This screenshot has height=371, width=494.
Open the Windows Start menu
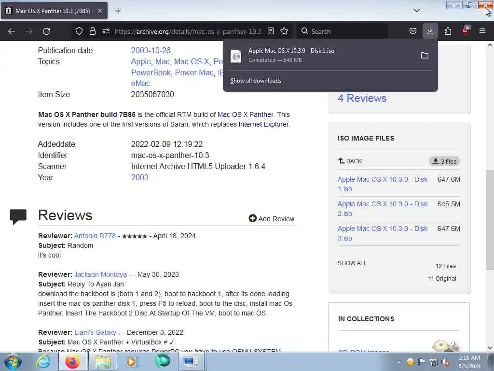(13, 361)
